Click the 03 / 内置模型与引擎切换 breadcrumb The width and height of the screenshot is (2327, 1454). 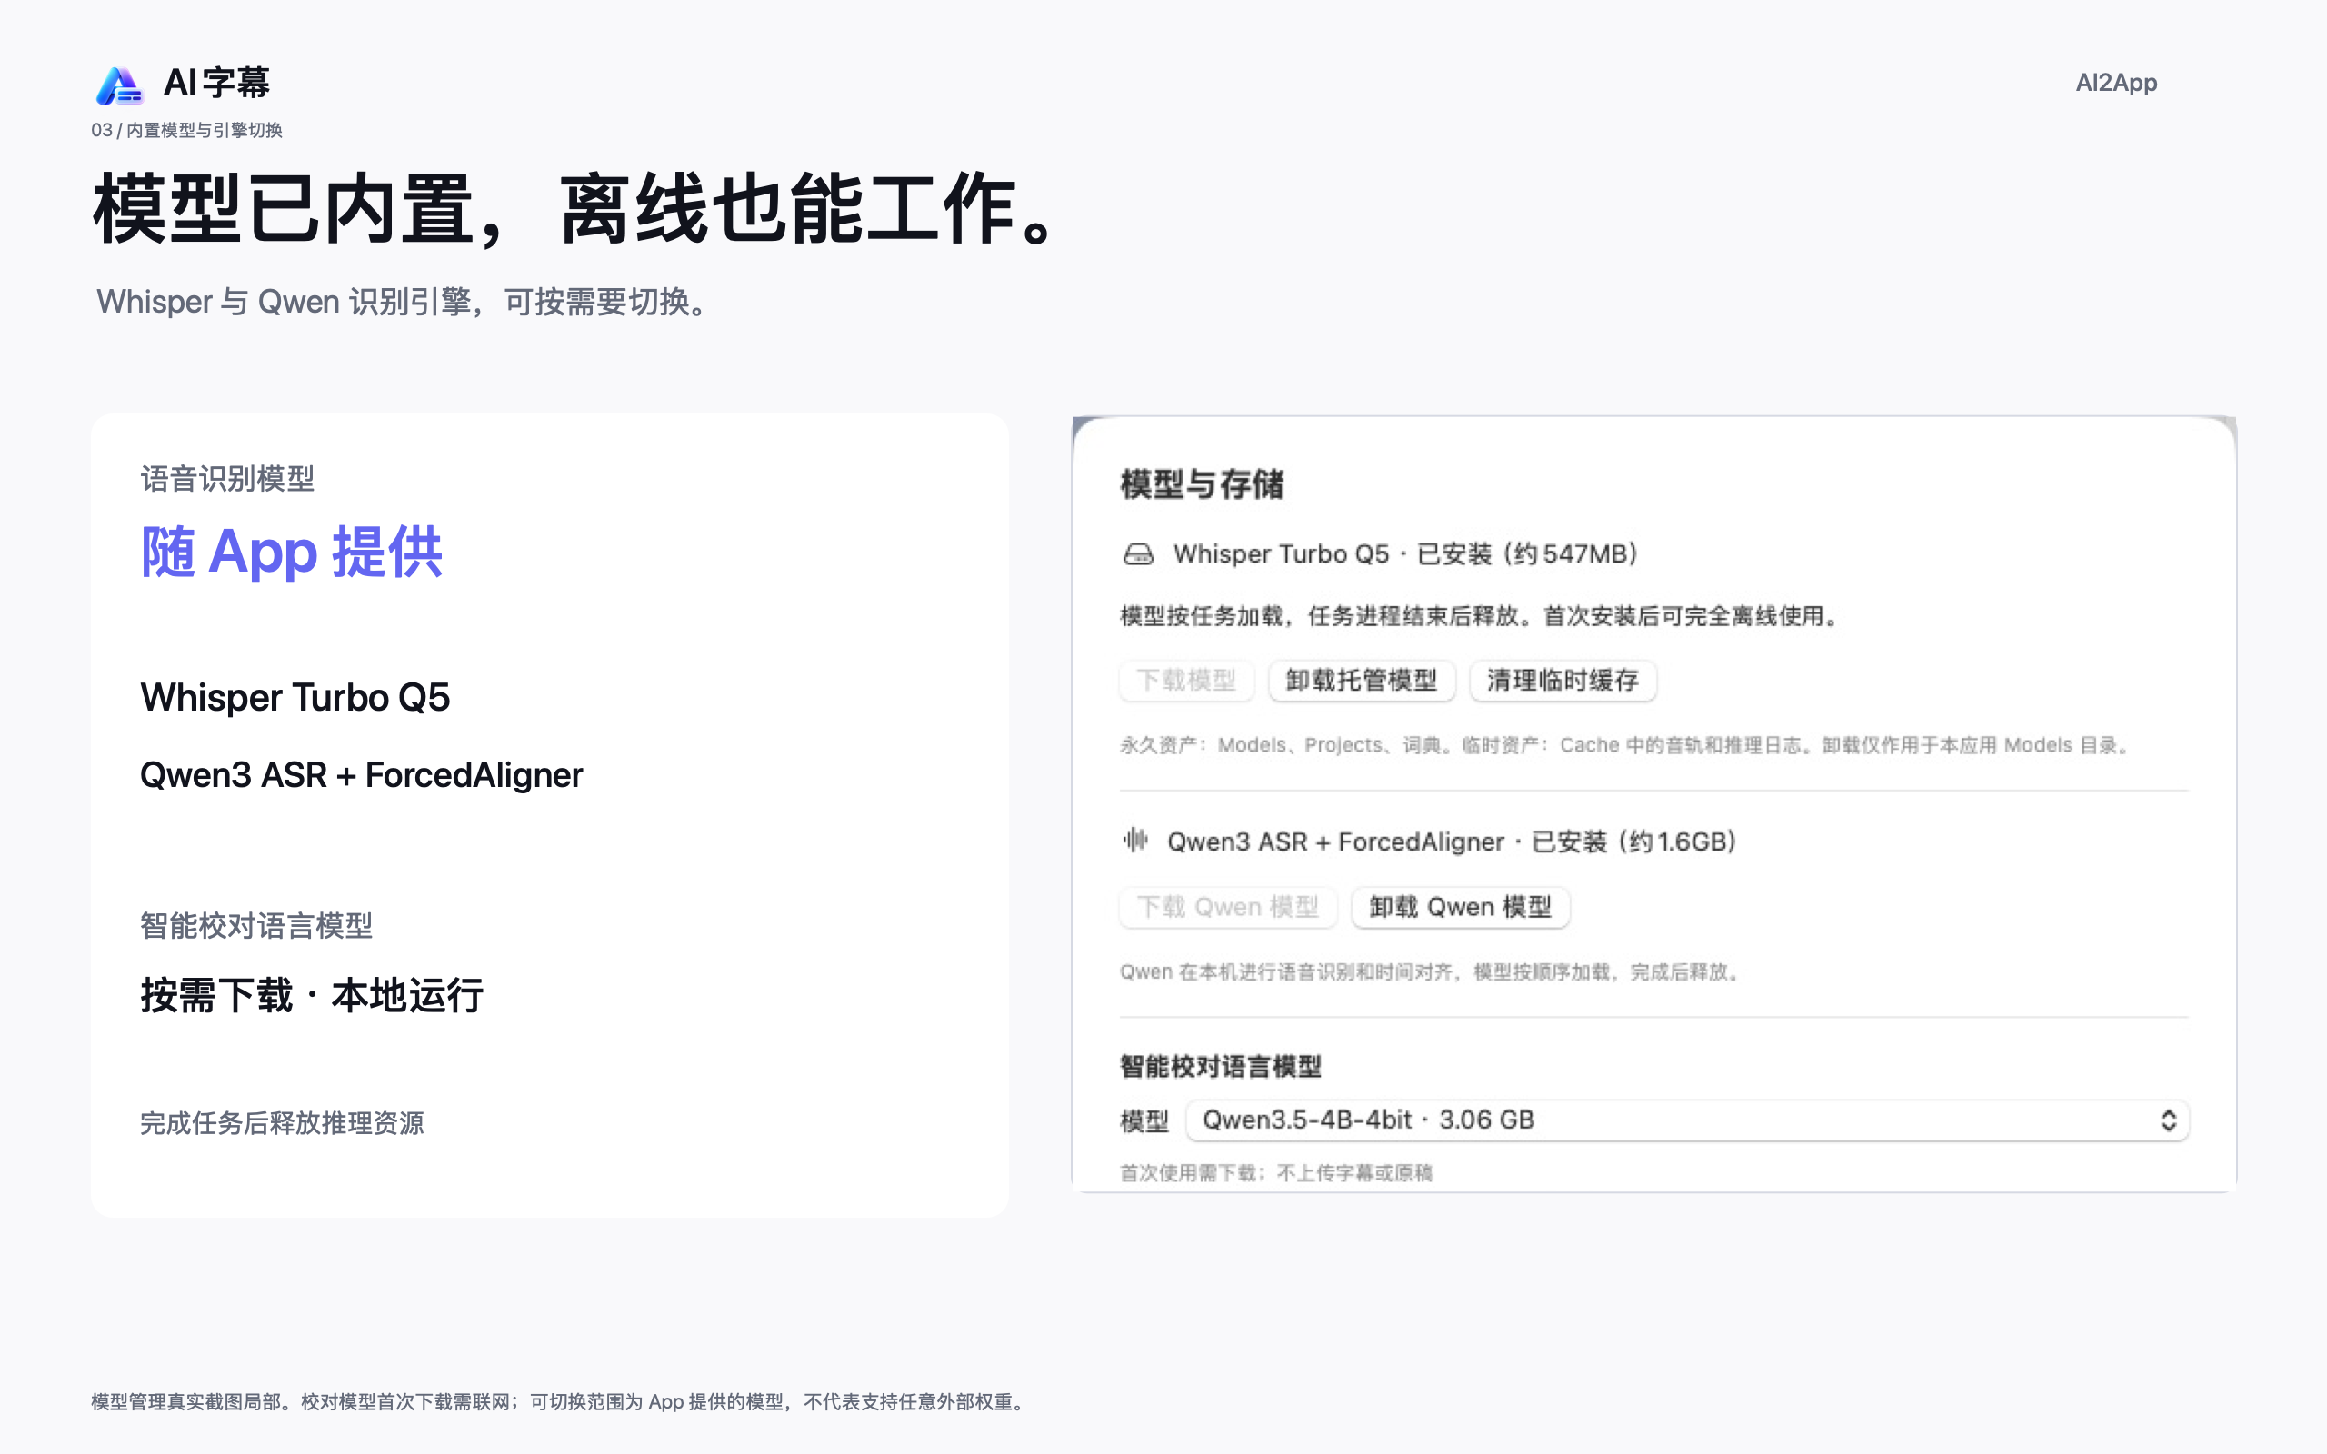click(186, 130)
